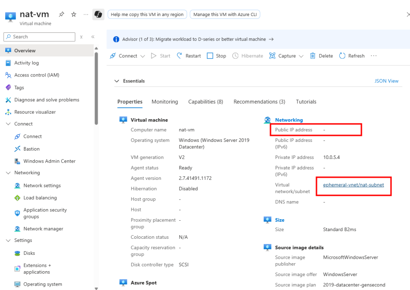This screenshot has height=290, width=410.
Task: Click the Refresh circular arrow icon
Action: [342, 56]
